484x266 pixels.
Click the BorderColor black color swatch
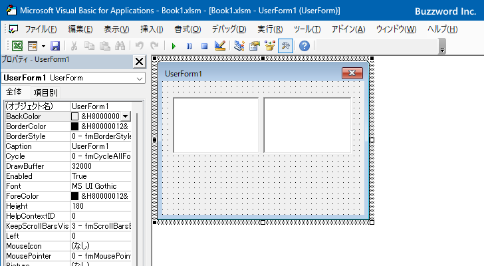74,126
